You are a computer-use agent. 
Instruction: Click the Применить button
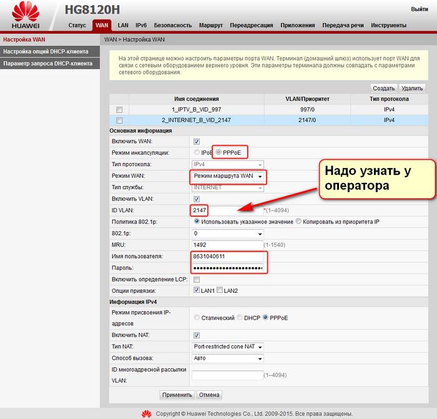177,395
